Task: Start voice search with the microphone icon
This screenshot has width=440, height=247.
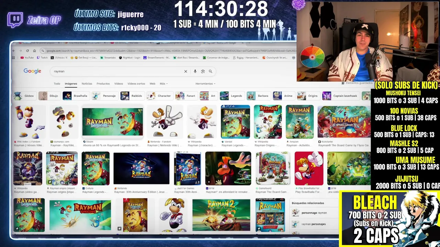Action: pyautogui.click(x=195, y=71)
